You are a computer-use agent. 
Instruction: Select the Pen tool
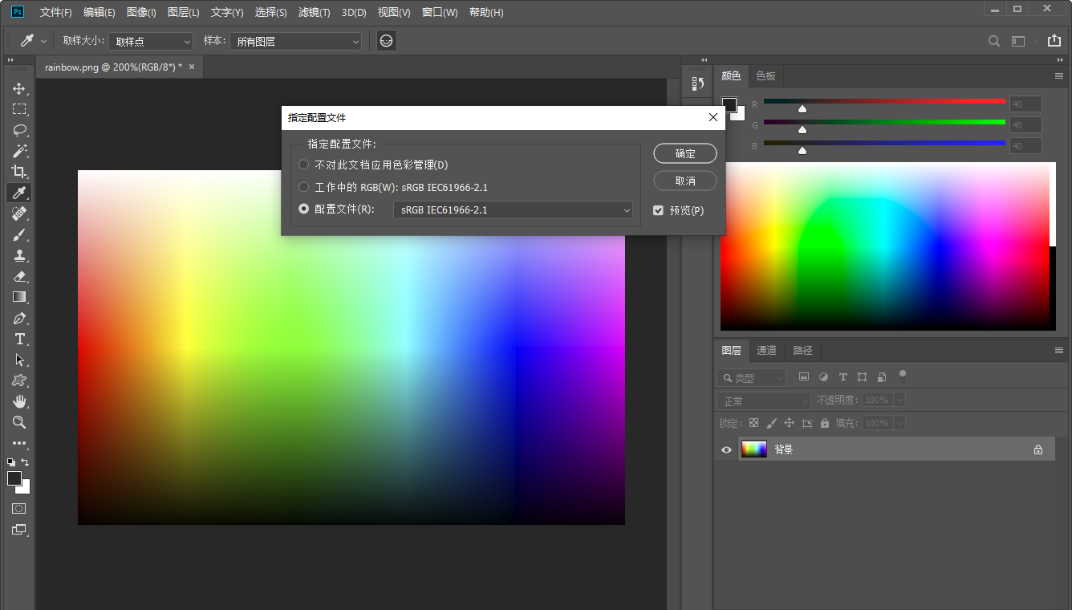click(19, 318)
